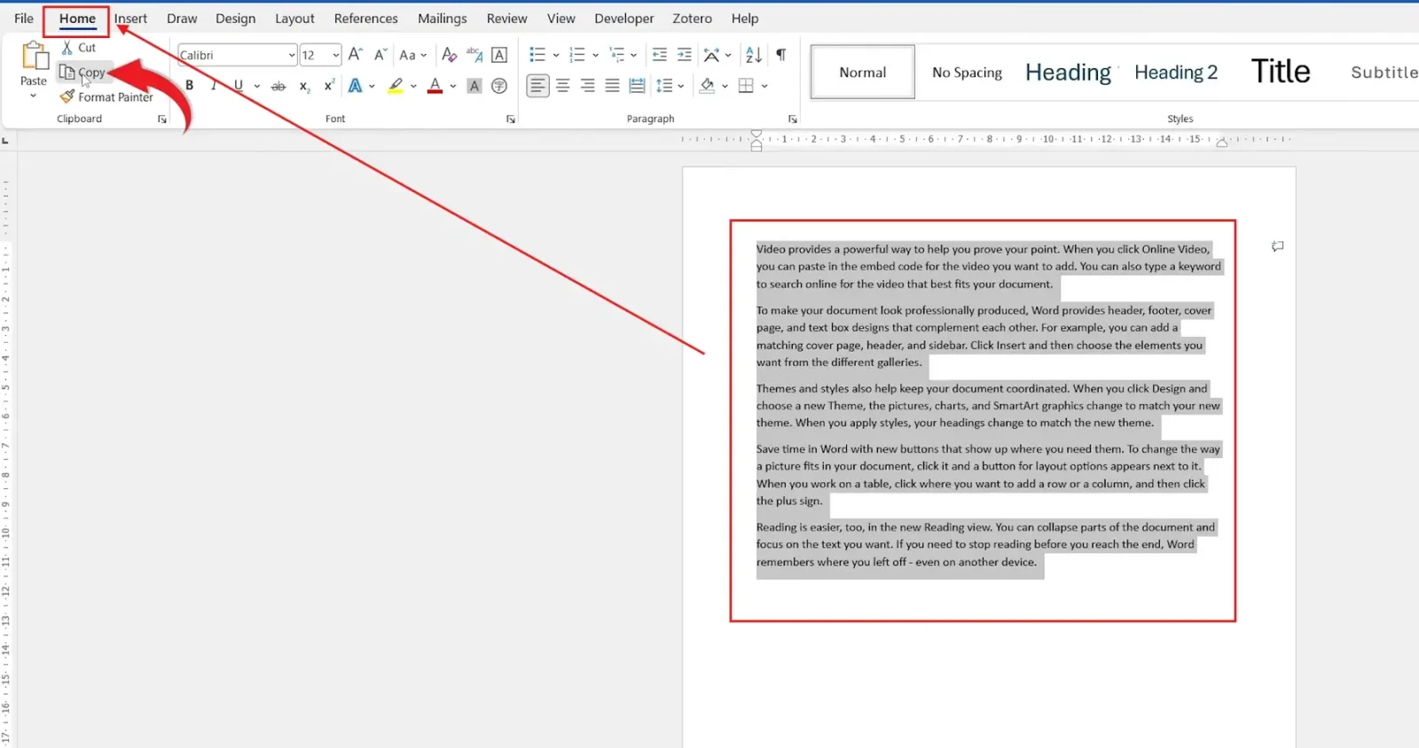Open highlight color dropdown arrow
The height and width of the screenshot is (748, 1419).
click(x=413, y=86)
